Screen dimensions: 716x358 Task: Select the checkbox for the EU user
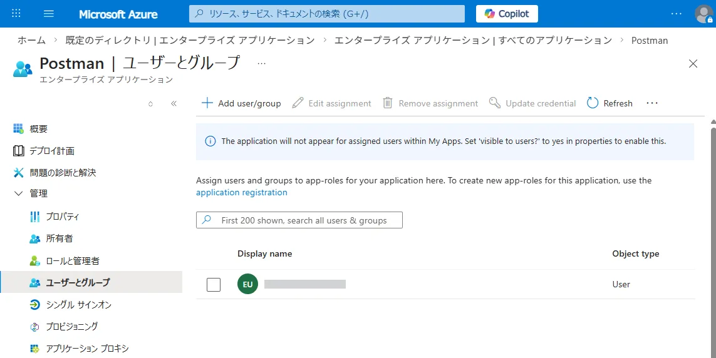click(x=214, y=285)
